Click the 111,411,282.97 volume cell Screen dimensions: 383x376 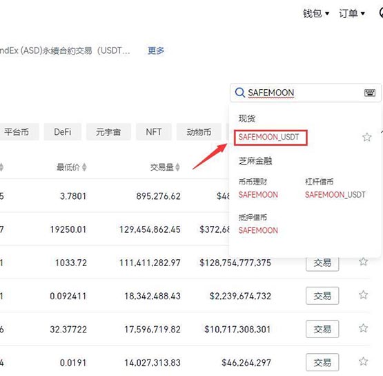click(150, 263)
